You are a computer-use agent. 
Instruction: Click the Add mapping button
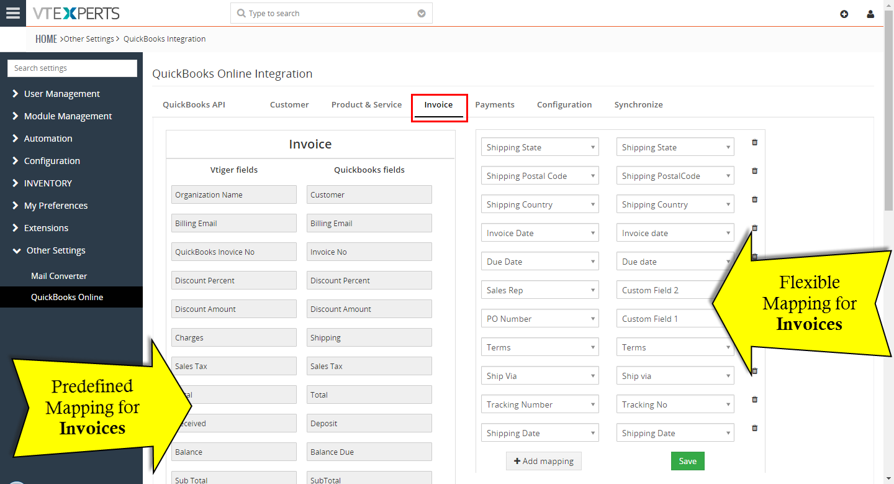(544, 461)
